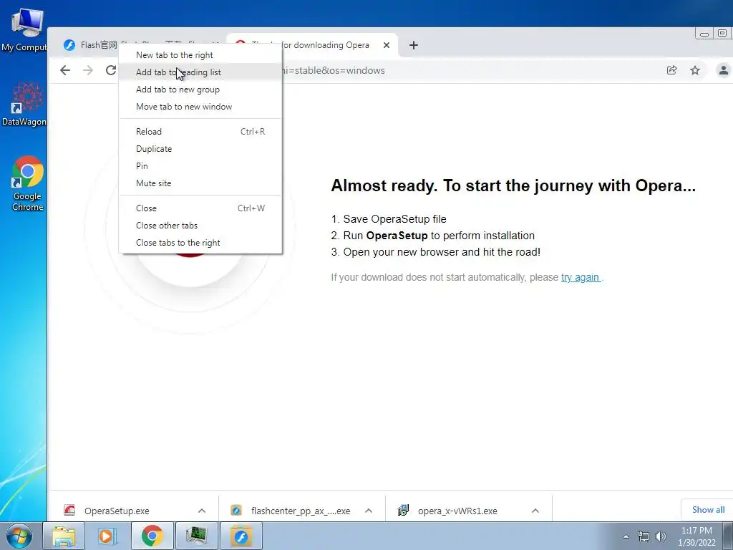
Task: Open Windows Explorer from the taskbar
Action: (x=64, y=536)
